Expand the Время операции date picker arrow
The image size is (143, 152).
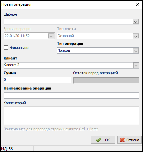point(51,36)
